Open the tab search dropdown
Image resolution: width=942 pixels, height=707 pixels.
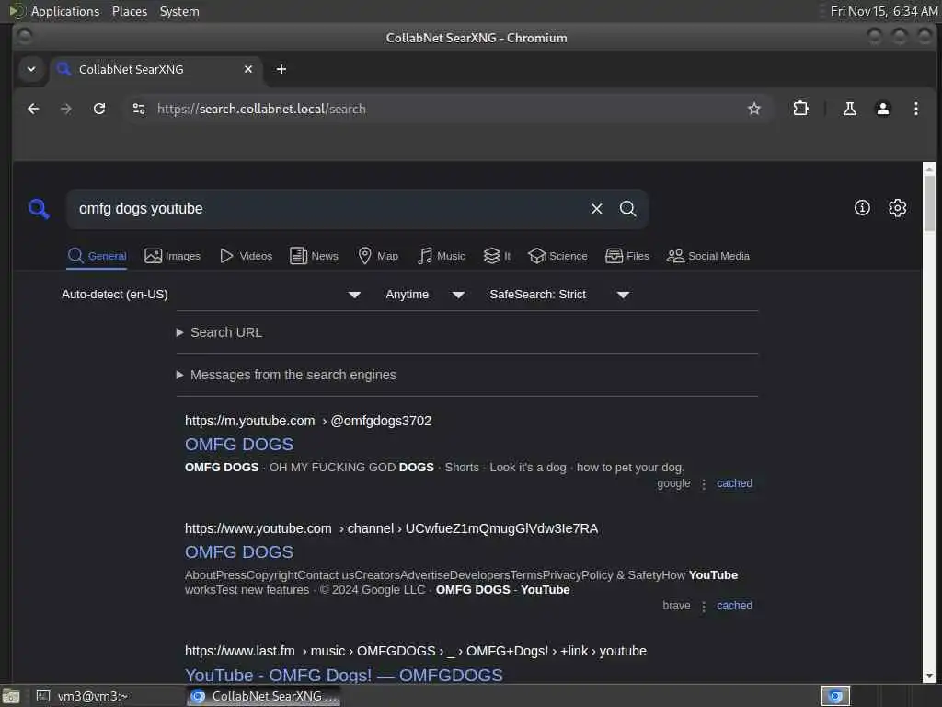coord(31,69)
